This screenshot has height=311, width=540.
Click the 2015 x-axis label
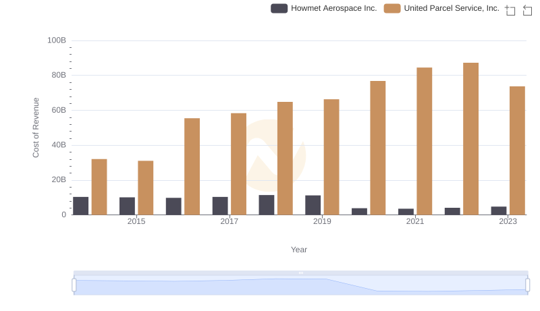point(136,221)
